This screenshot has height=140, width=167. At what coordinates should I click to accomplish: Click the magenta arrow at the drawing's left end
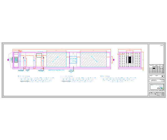pos(8,60)
